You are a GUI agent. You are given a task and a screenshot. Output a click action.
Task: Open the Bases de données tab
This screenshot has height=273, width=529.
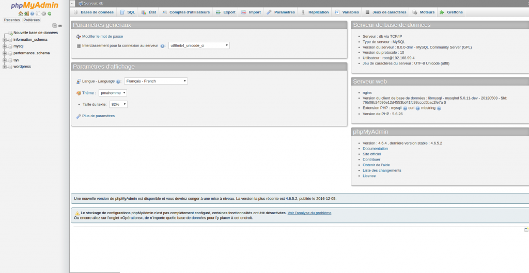pyautogui.click(x=94, y=12)
